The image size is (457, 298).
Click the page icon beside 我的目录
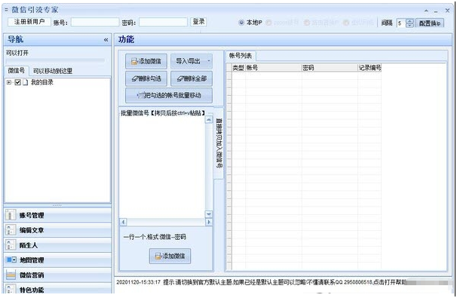26,82
